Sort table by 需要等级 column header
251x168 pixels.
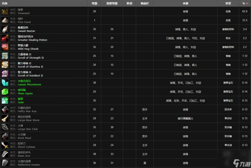point(112,3)
